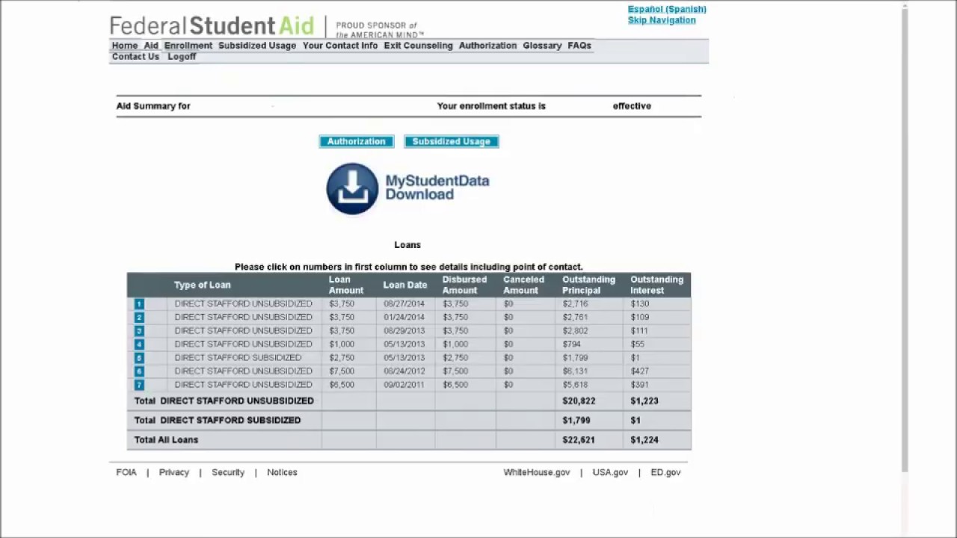The width and height of the screenshot is (957, 538).
Task: Click total all loans interest $1,224
Action: (644, 440)
